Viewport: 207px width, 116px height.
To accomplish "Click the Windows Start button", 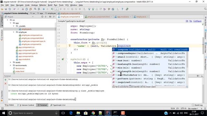I will click(4, 113).
